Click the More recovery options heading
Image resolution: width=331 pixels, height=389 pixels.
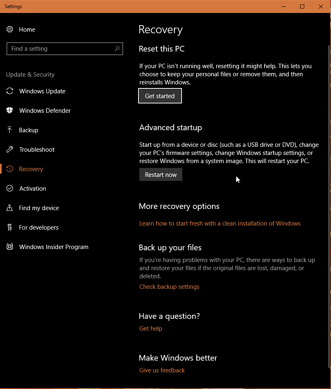point(179,206)
